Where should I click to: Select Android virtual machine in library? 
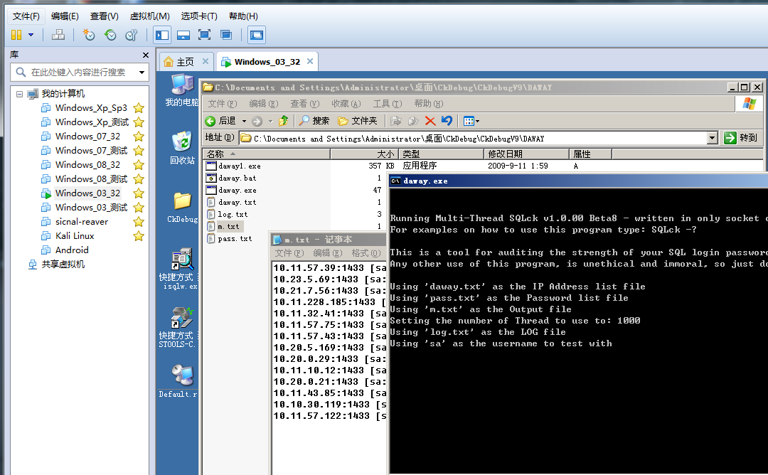coord(72,250)
